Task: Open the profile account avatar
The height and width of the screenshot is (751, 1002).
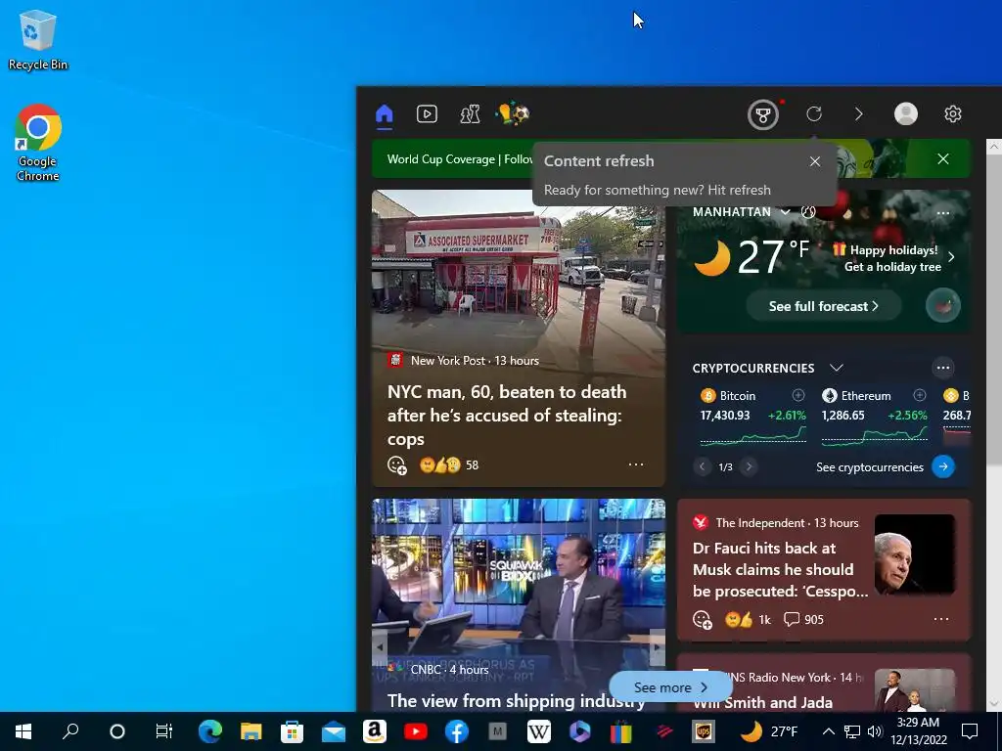Action: [905, 113]
